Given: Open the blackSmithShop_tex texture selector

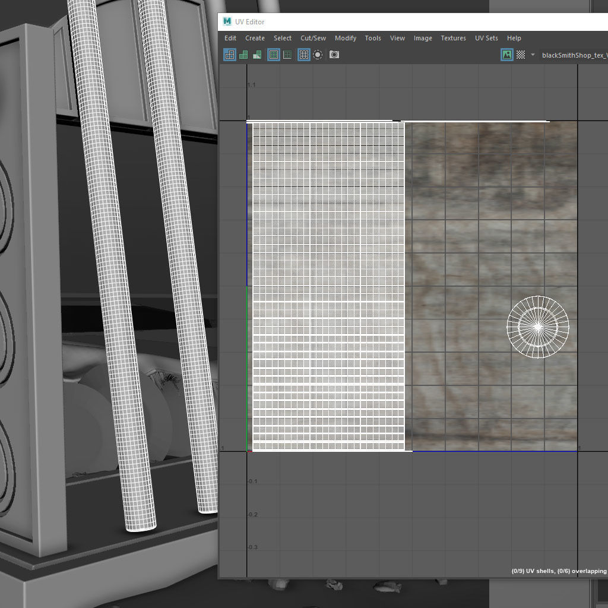Looking at the screenshot, I should tap(574, 55).
